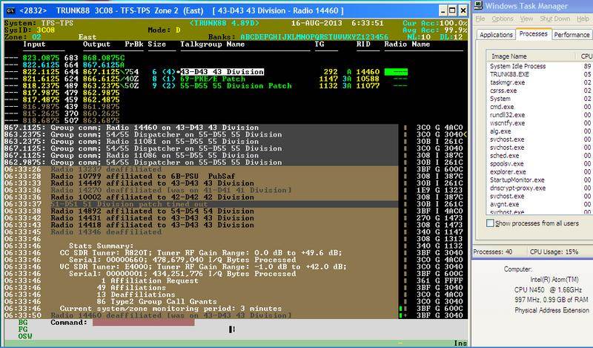Click the Radio 14892 affiliated to 54-D54 line
The image size is (593, 348).
point(153,211)
